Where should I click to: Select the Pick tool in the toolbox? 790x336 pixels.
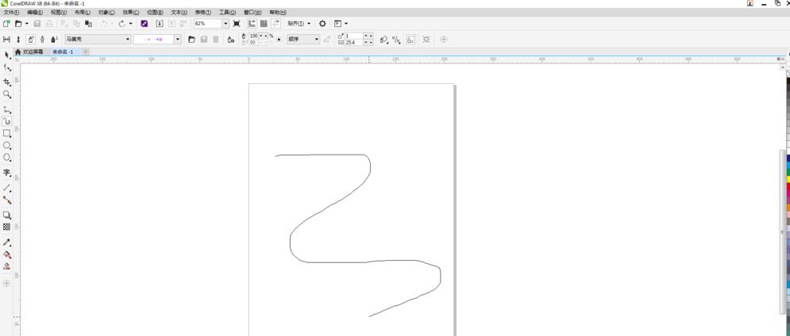point(7,55)
